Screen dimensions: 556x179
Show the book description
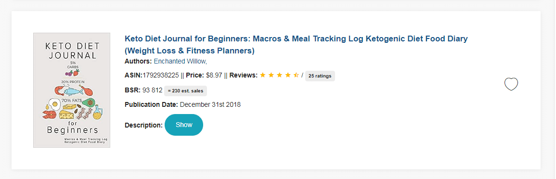pos(184,125)
